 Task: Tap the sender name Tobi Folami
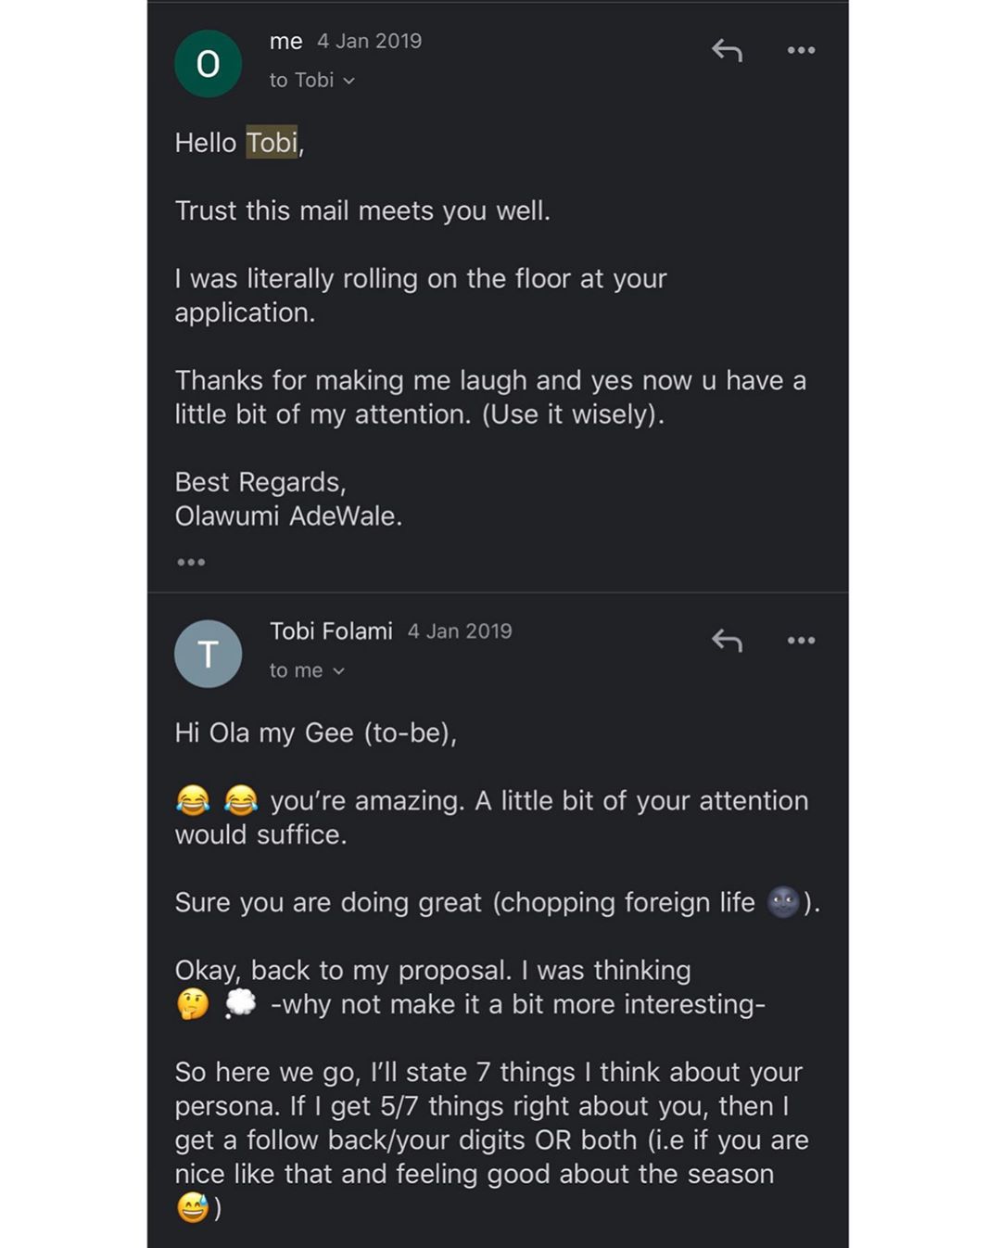(331, 631)
